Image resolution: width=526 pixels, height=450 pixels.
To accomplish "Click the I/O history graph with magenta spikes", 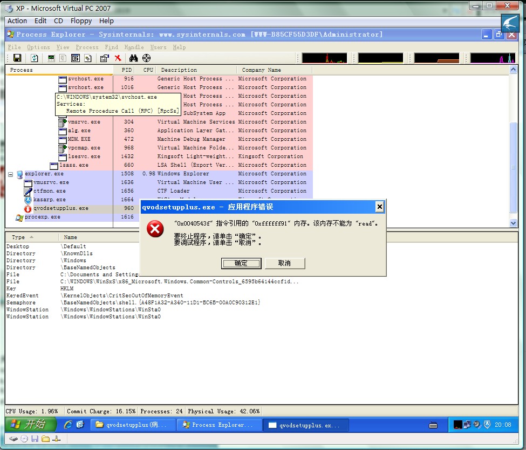I will pos(493,58).
